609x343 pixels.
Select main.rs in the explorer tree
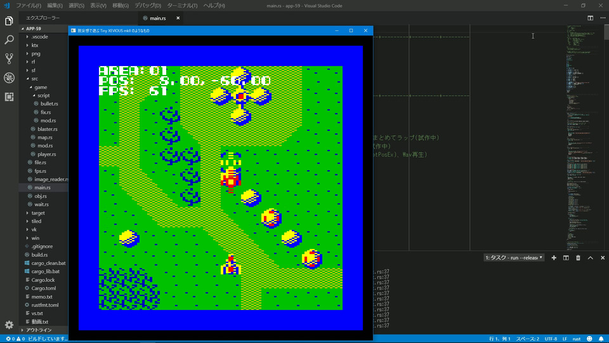[x=43, y=187]
